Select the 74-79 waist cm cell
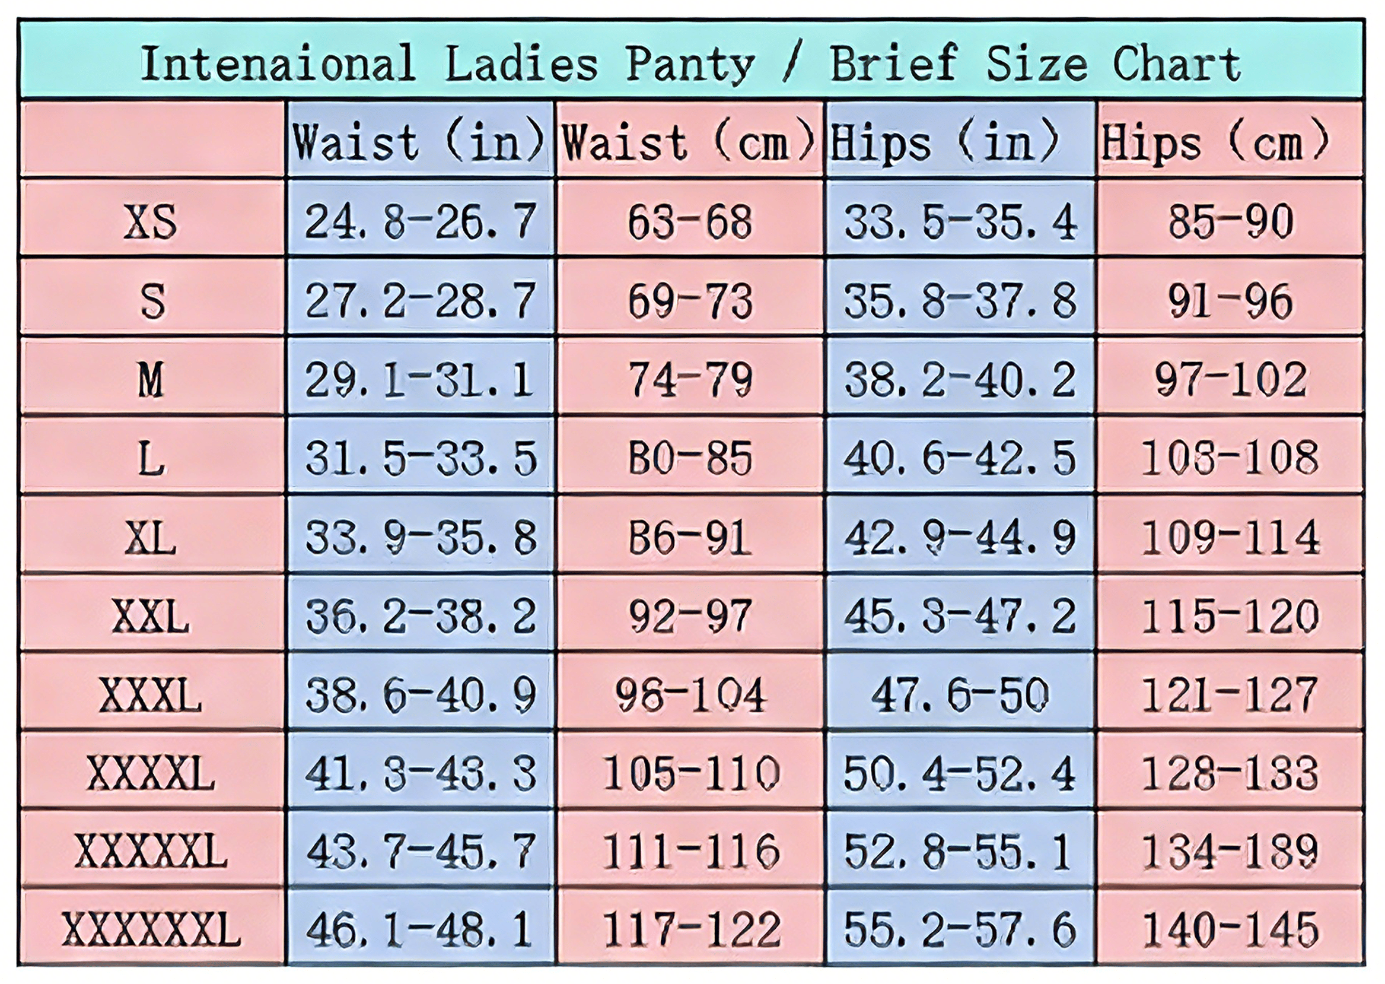The height and width of the screenshot is (984, 1385). coord(689,380)
